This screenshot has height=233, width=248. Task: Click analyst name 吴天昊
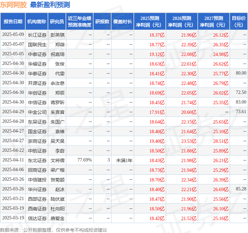(x=58, y=141)
